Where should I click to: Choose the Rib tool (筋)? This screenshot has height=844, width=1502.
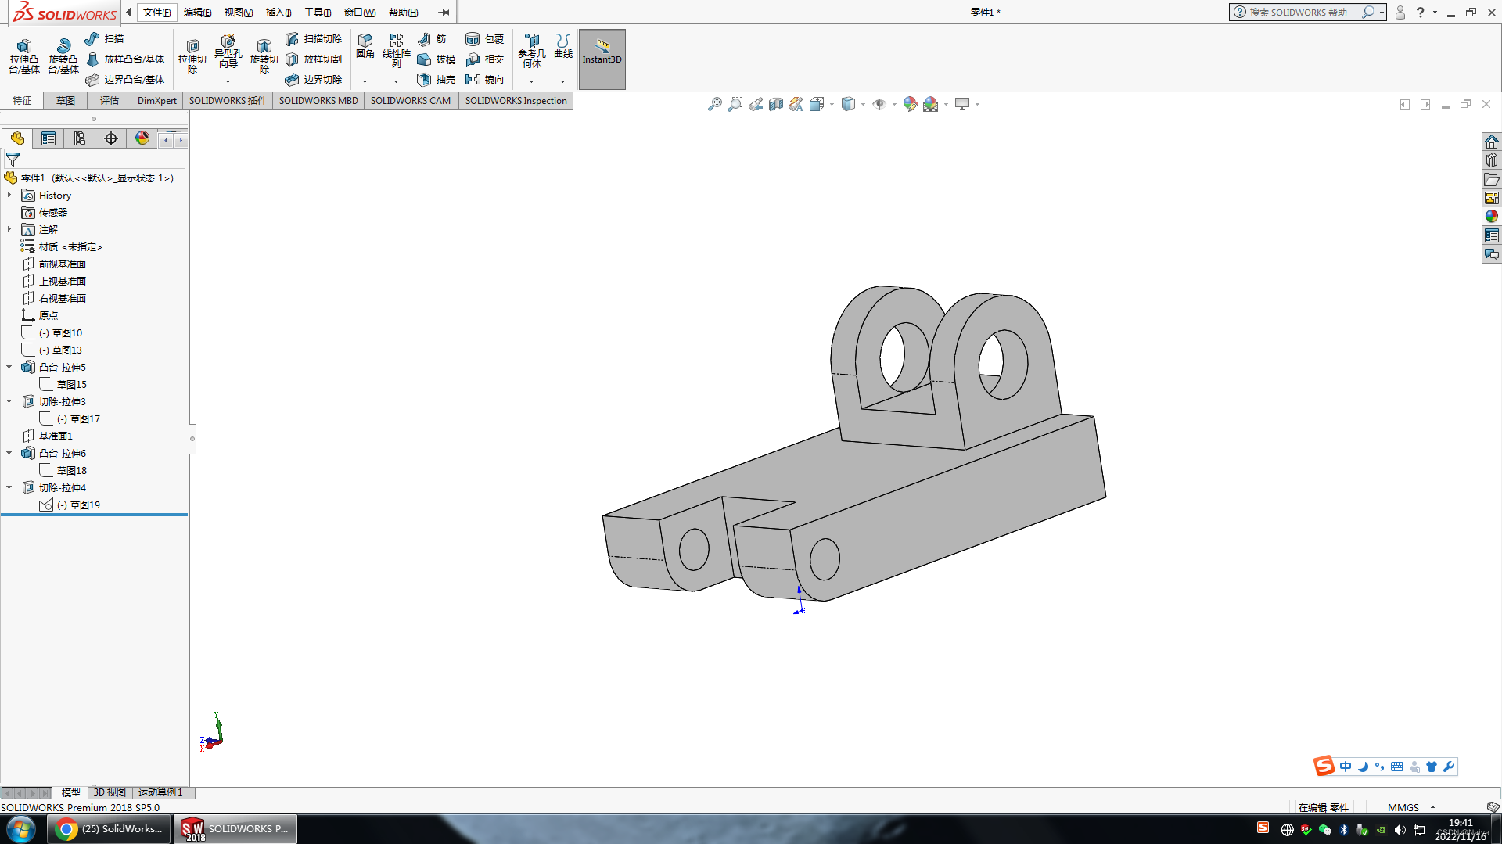tap(433, 38)
